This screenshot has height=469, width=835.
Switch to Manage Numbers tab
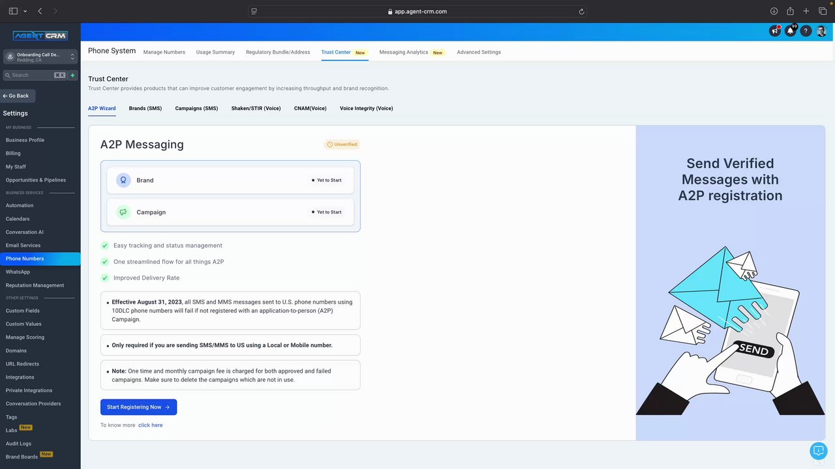pos(164,52)
